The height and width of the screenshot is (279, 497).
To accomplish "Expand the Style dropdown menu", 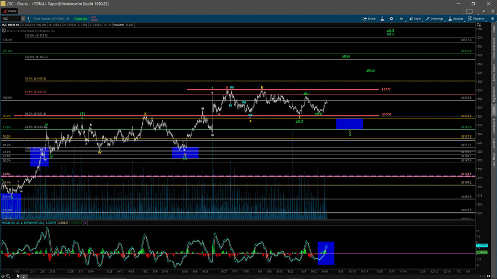I will click(415, 19).
